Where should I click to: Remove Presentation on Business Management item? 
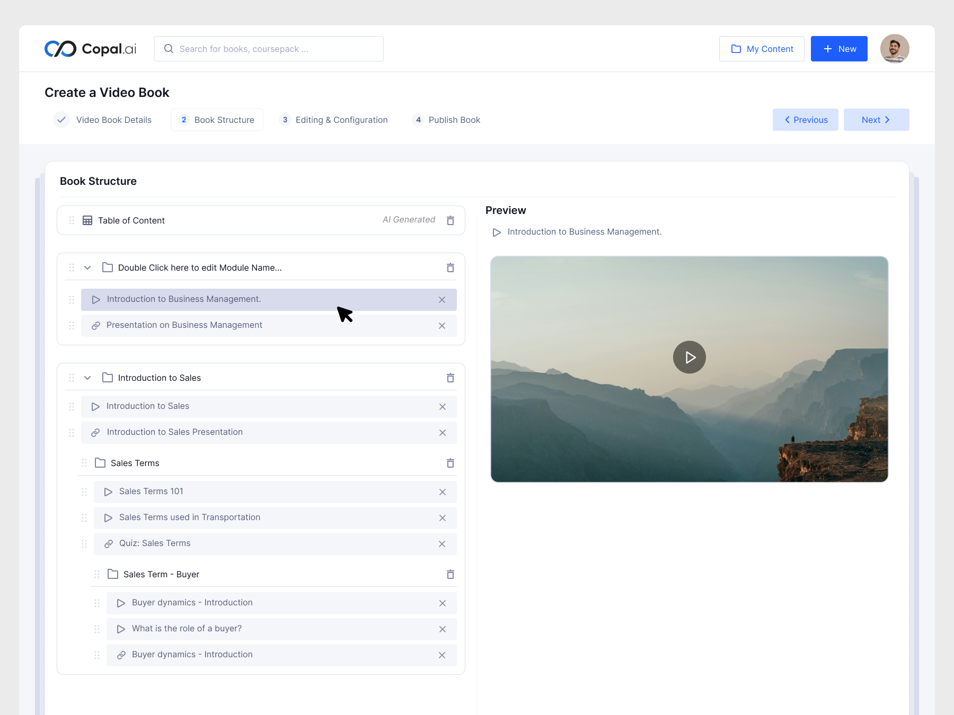[x=441, y=326]
